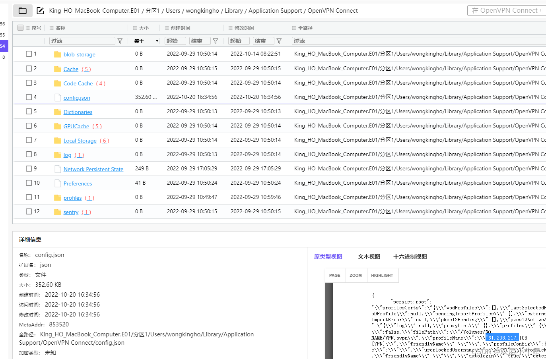The height and width of the screenshot is (359, 546).
Task: Go to King_HO_MacBook_Computer.E01 breadcrumb root
Action: point(95,11)
